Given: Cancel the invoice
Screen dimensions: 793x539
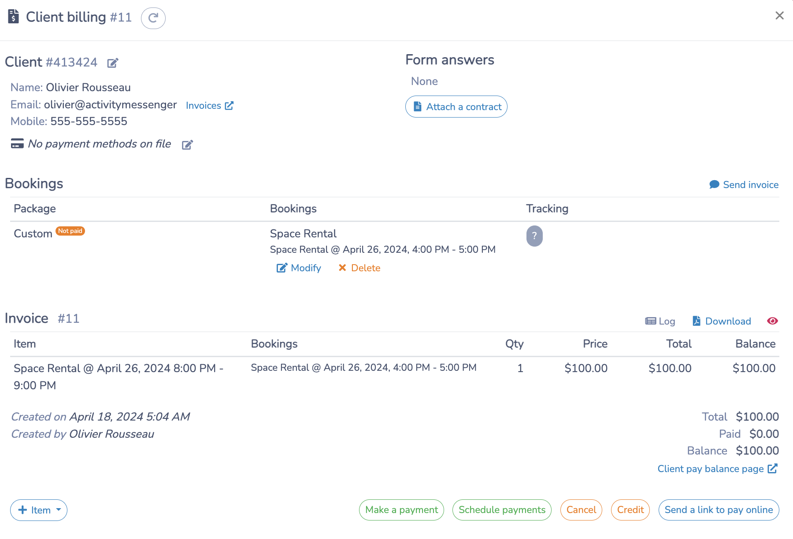Looking at the screenshot, I should click(581, 510).
